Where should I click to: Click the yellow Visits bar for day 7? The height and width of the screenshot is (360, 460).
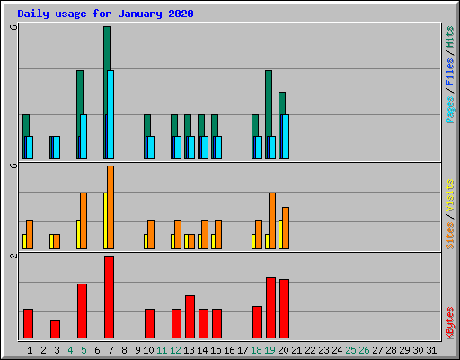(105, 220)
